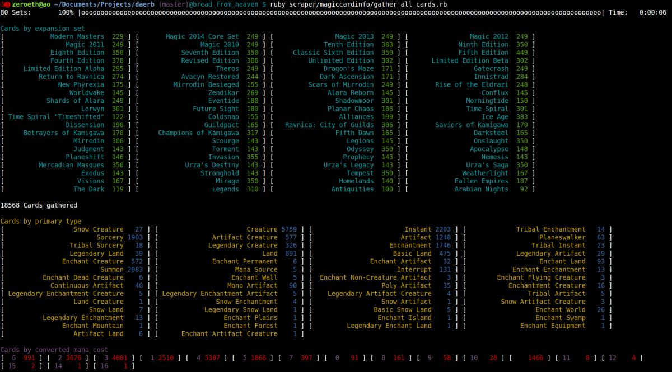Select the Mono Artifact entry
Viewport: 672px width, 372px height.
pos(263,286)
